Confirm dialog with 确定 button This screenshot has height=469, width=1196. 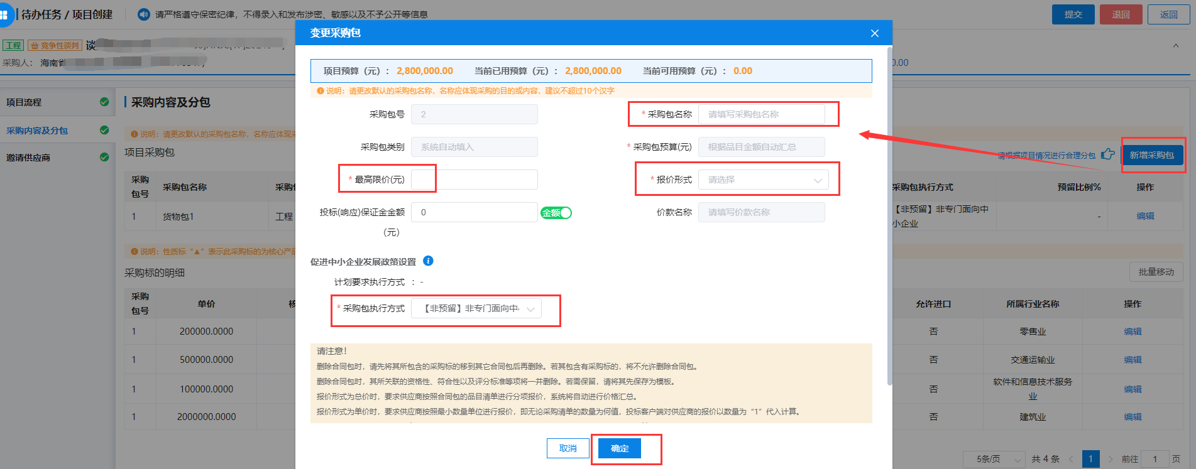pos(620,448)
